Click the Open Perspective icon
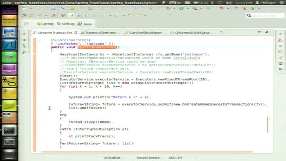The height and width of the screenshot is (161, 286). pos(26,24)
